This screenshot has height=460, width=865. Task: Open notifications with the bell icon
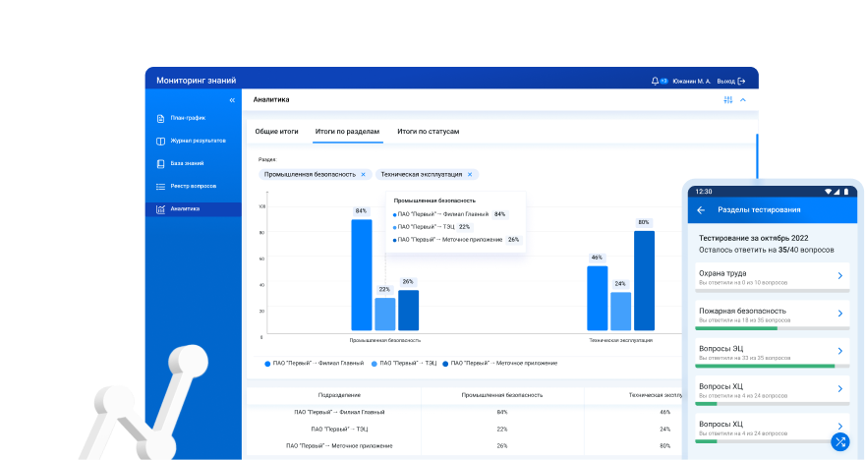[x=655, y=81]
